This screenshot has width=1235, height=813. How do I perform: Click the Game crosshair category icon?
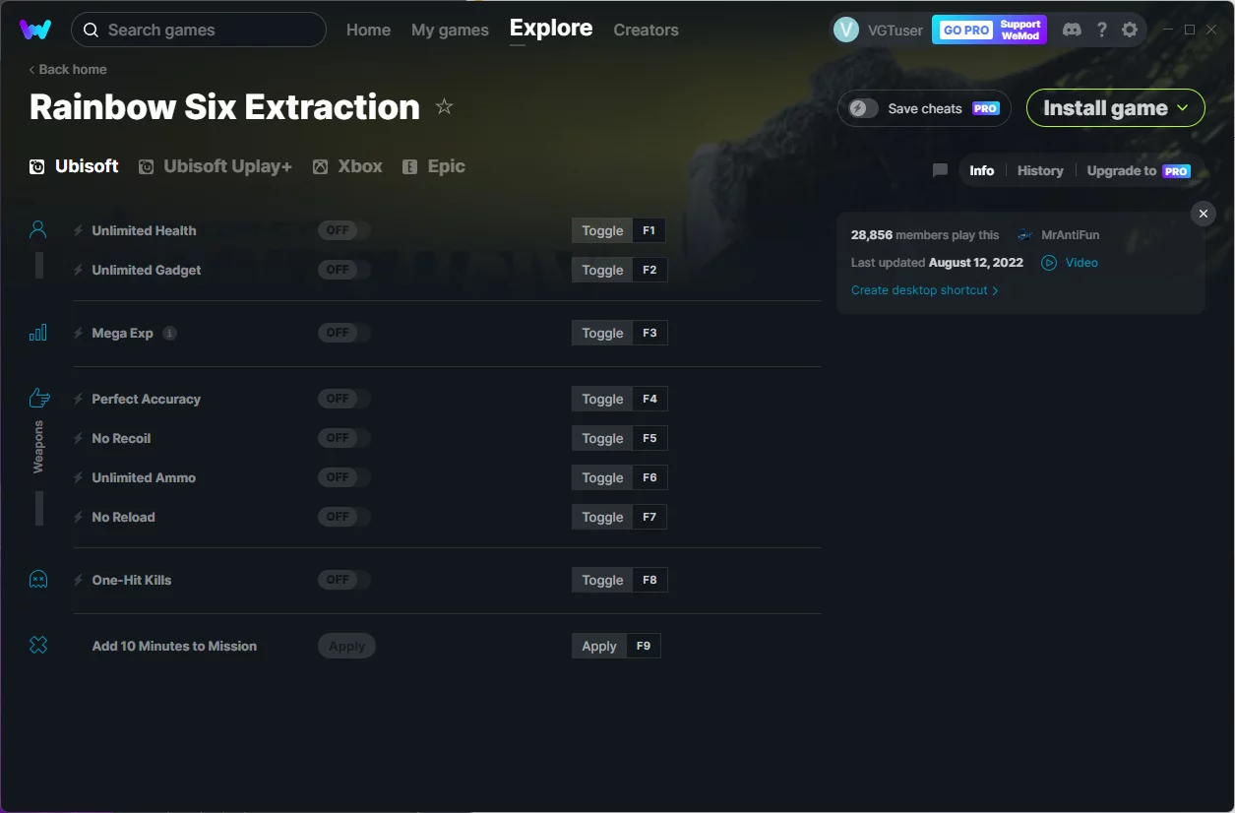(x=38, y=646)
